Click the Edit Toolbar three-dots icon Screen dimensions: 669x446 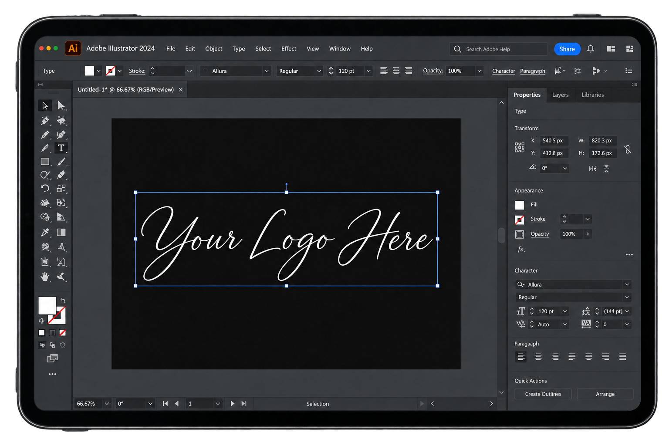[x=52, y=374]
